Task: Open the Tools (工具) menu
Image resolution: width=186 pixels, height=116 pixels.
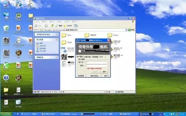Action: click(x=67, y=22)
